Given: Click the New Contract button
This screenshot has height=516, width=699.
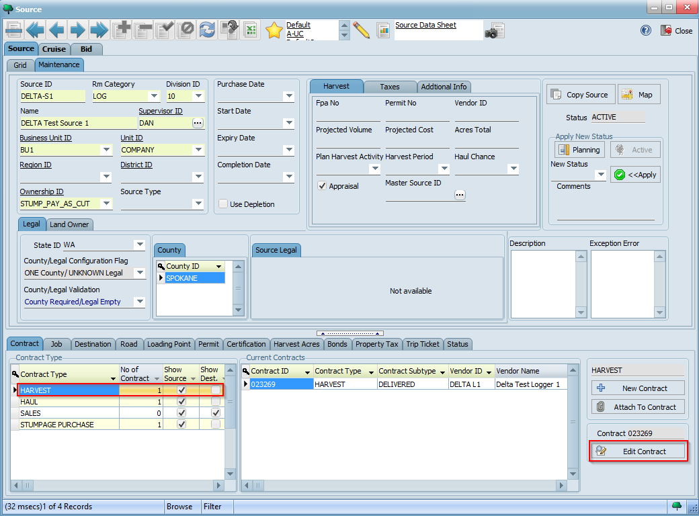Looking at the screenshot, I should click(638, 388).
